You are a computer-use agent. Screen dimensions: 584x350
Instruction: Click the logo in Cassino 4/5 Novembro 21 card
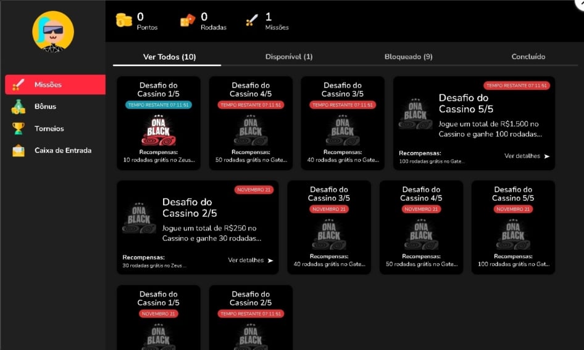coord(421,234)
